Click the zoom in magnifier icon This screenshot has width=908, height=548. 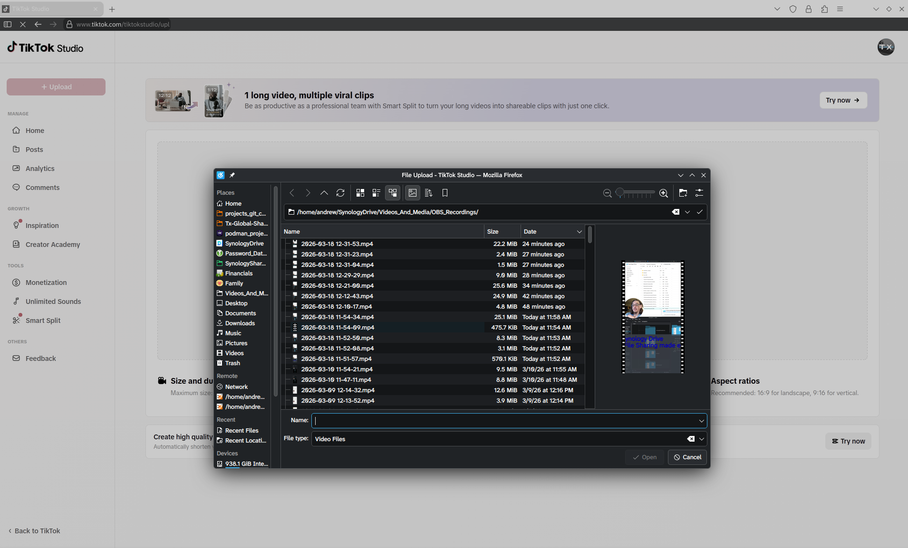(x=664, y=193)
